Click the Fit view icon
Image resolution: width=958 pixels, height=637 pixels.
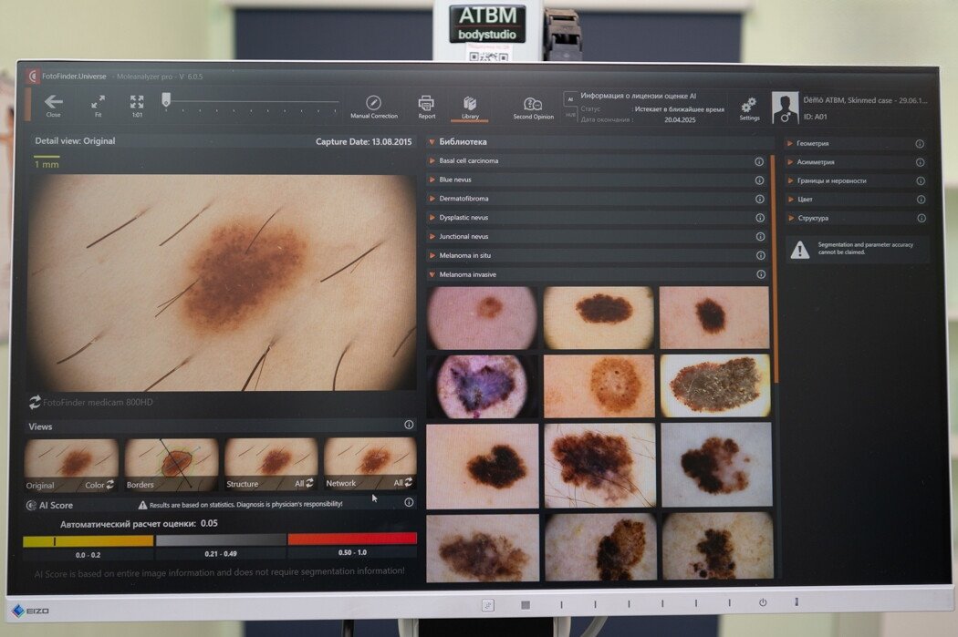point(98,103)
